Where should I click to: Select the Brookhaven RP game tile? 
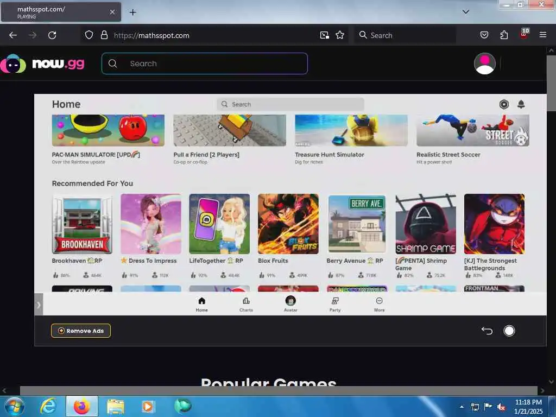pyautogui.click(x=83, y=224)
